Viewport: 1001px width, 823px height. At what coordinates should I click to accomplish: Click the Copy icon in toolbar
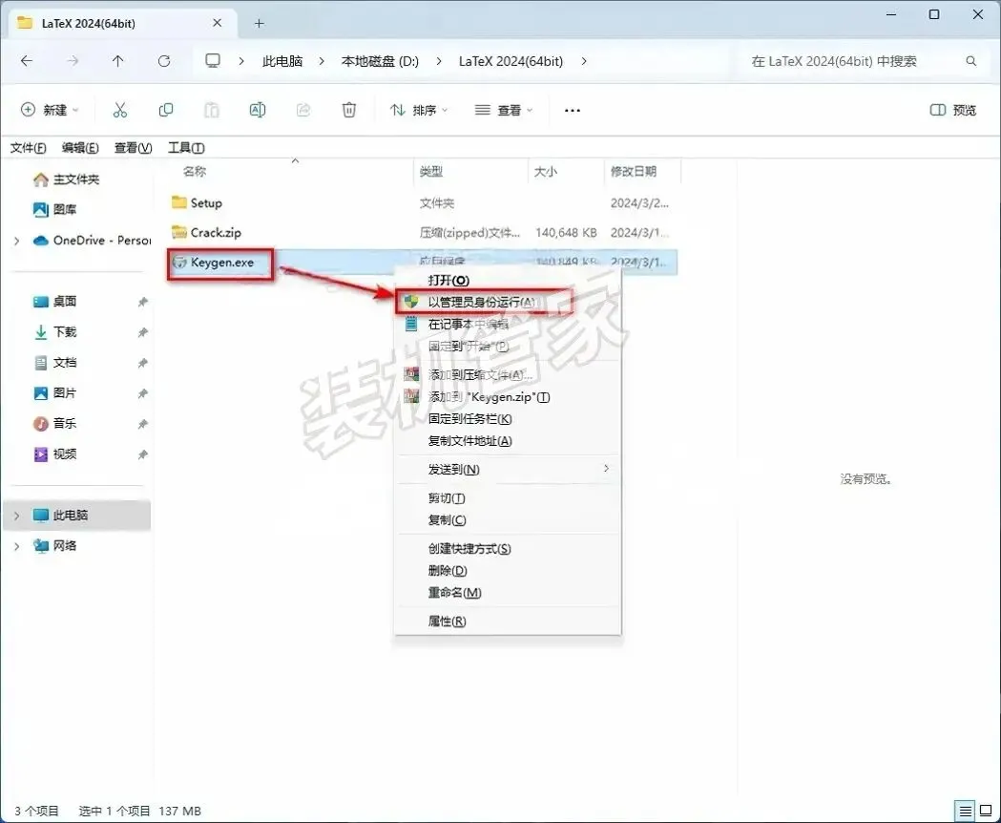[165, 110]
